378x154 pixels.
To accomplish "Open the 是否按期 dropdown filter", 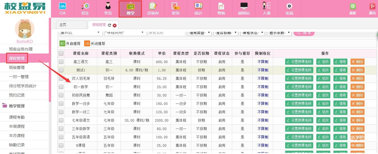I will tap(226, 33).
